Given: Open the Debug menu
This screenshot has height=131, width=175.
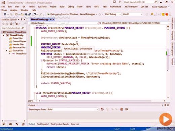Looking at the screenshot, I should [x=71, y=7].
